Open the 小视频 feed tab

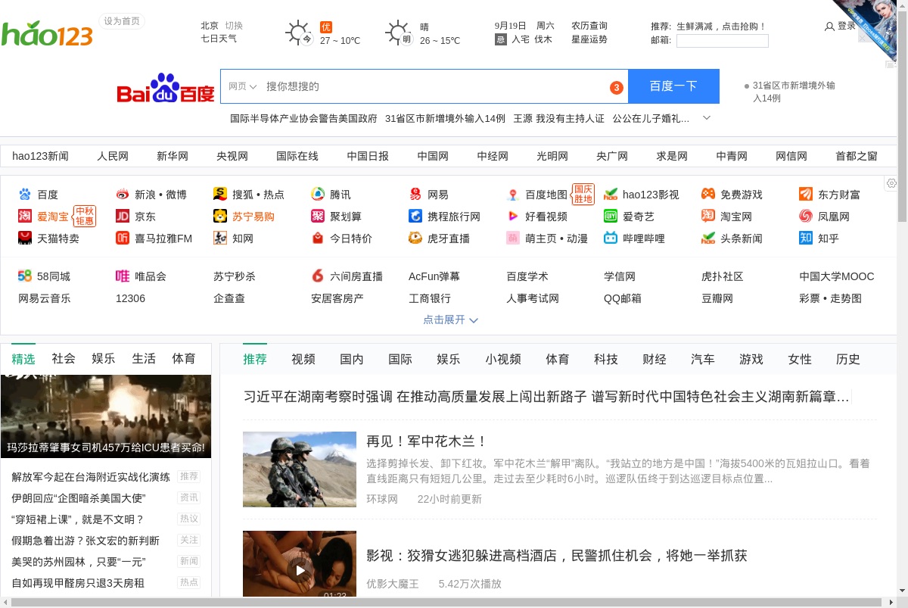[503, 359]
